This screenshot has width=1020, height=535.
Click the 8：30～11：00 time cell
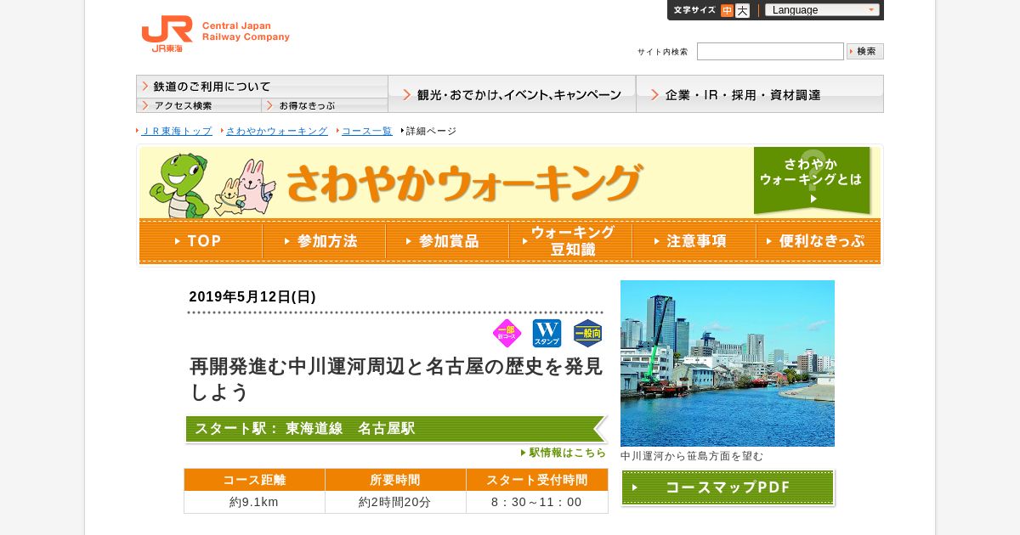pyautogui.click(x=537, y=502)
